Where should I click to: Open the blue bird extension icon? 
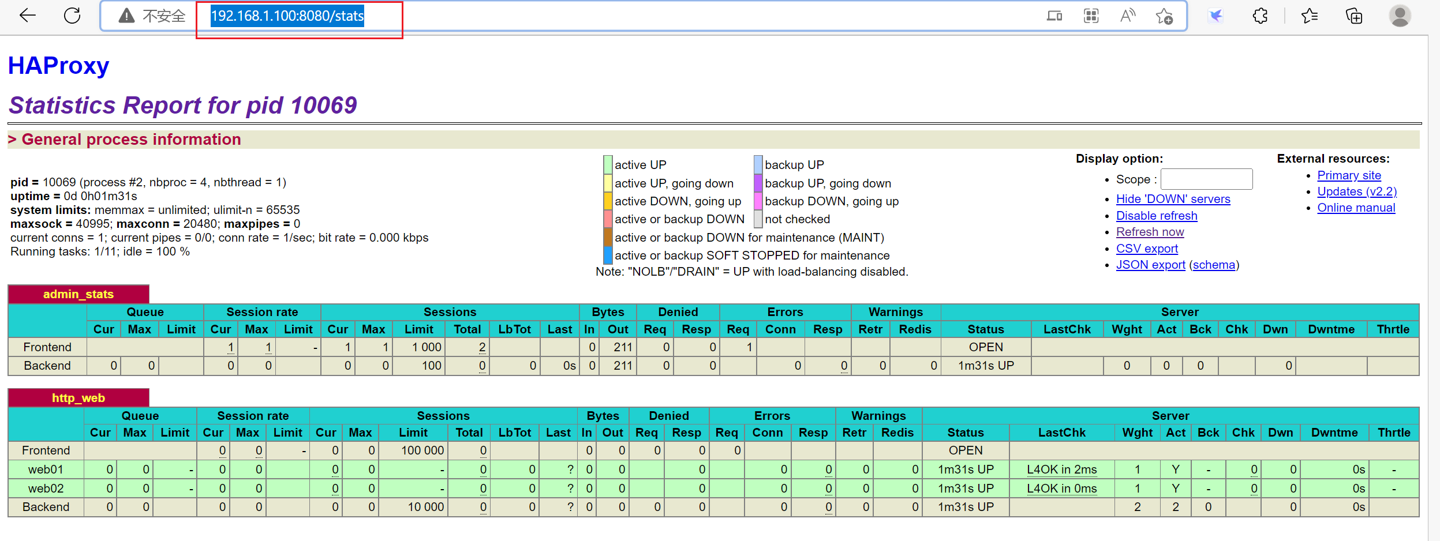point(1215,16)
